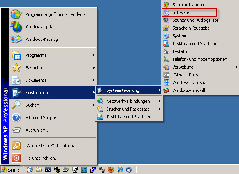Launch Wireshark shark-fin quick launch icon
Viewport: 239px width, 174px height.
pyautogui.click(x=84, y=170)
